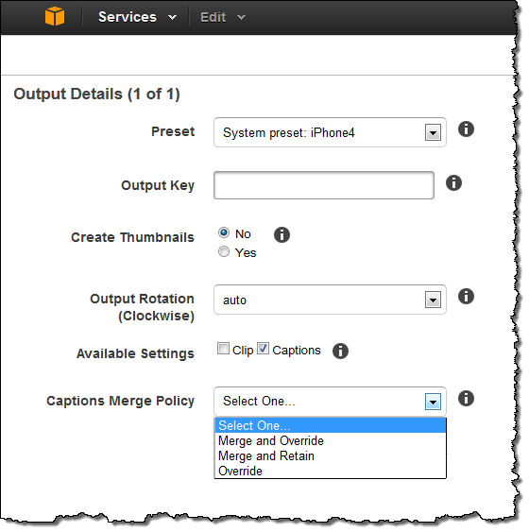Click info icon for Captions Merge Policy
The image size is (529, 532).
(466, 399)
